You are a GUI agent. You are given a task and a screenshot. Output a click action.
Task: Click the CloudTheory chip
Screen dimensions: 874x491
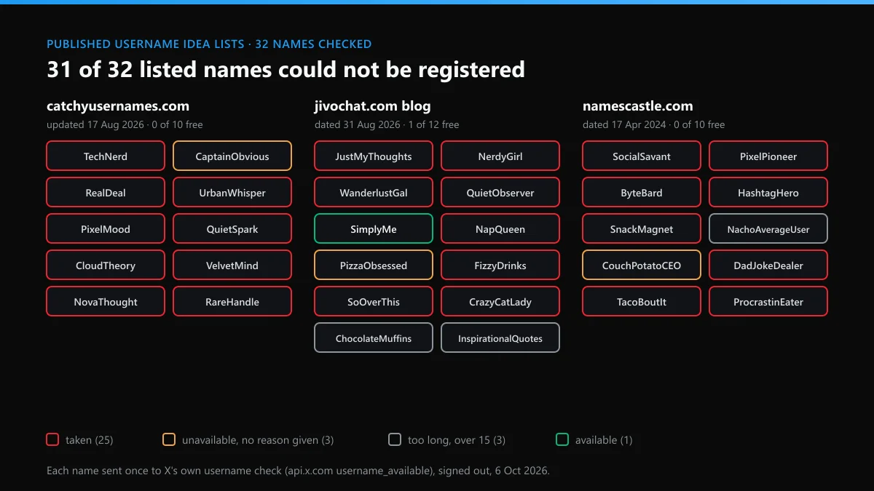106,266
